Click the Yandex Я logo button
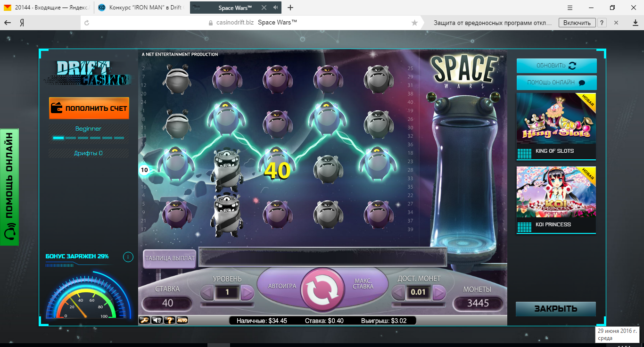The width and height of the screenshot is (644, 347). click(x=22, y=23)
